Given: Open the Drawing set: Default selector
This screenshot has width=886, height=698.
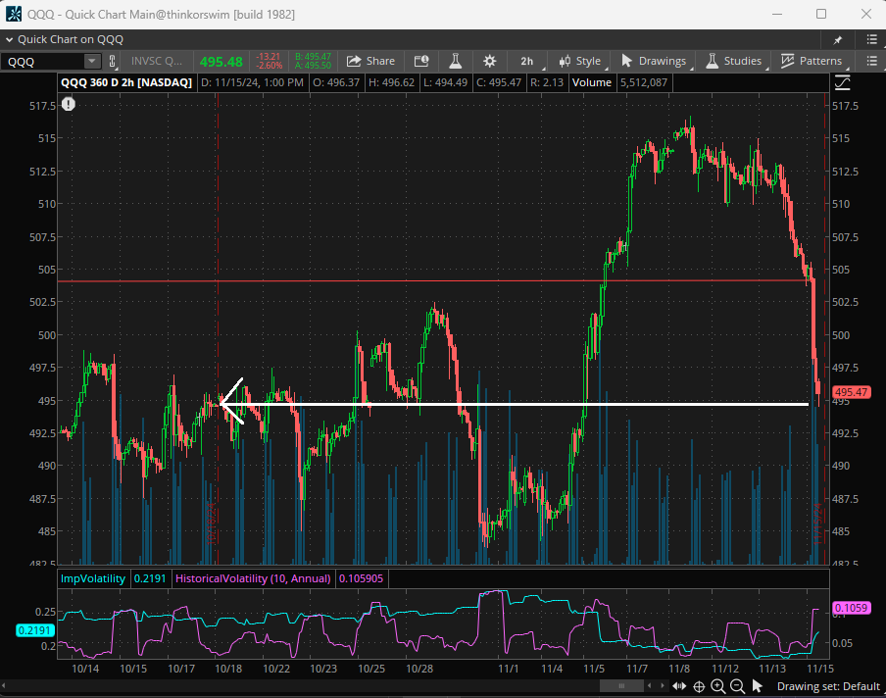Looking at the screenshot, I should [x=828, y=686].
